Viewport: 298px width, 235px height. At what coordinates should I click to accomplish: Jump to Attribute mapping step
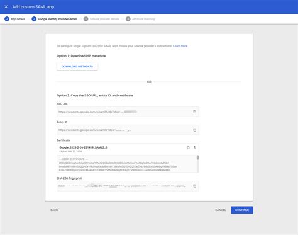[140, 19]
